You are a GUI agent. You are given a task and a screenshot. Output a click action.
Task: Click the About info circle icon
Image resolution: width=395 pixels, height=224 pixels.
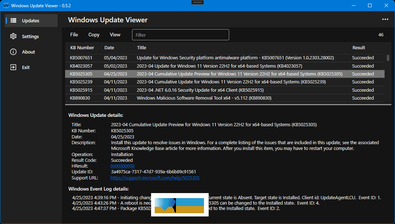13,52
